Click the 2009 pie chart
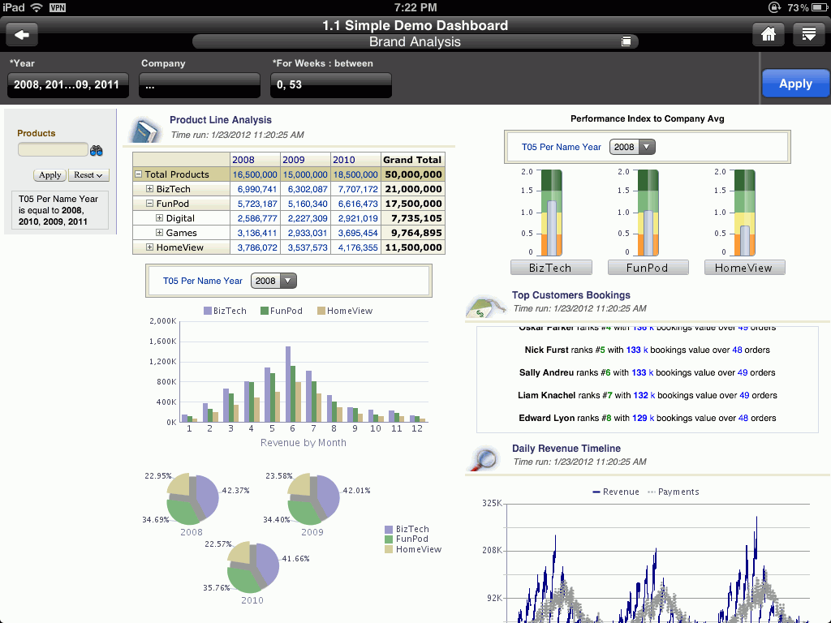 point(313,499)
